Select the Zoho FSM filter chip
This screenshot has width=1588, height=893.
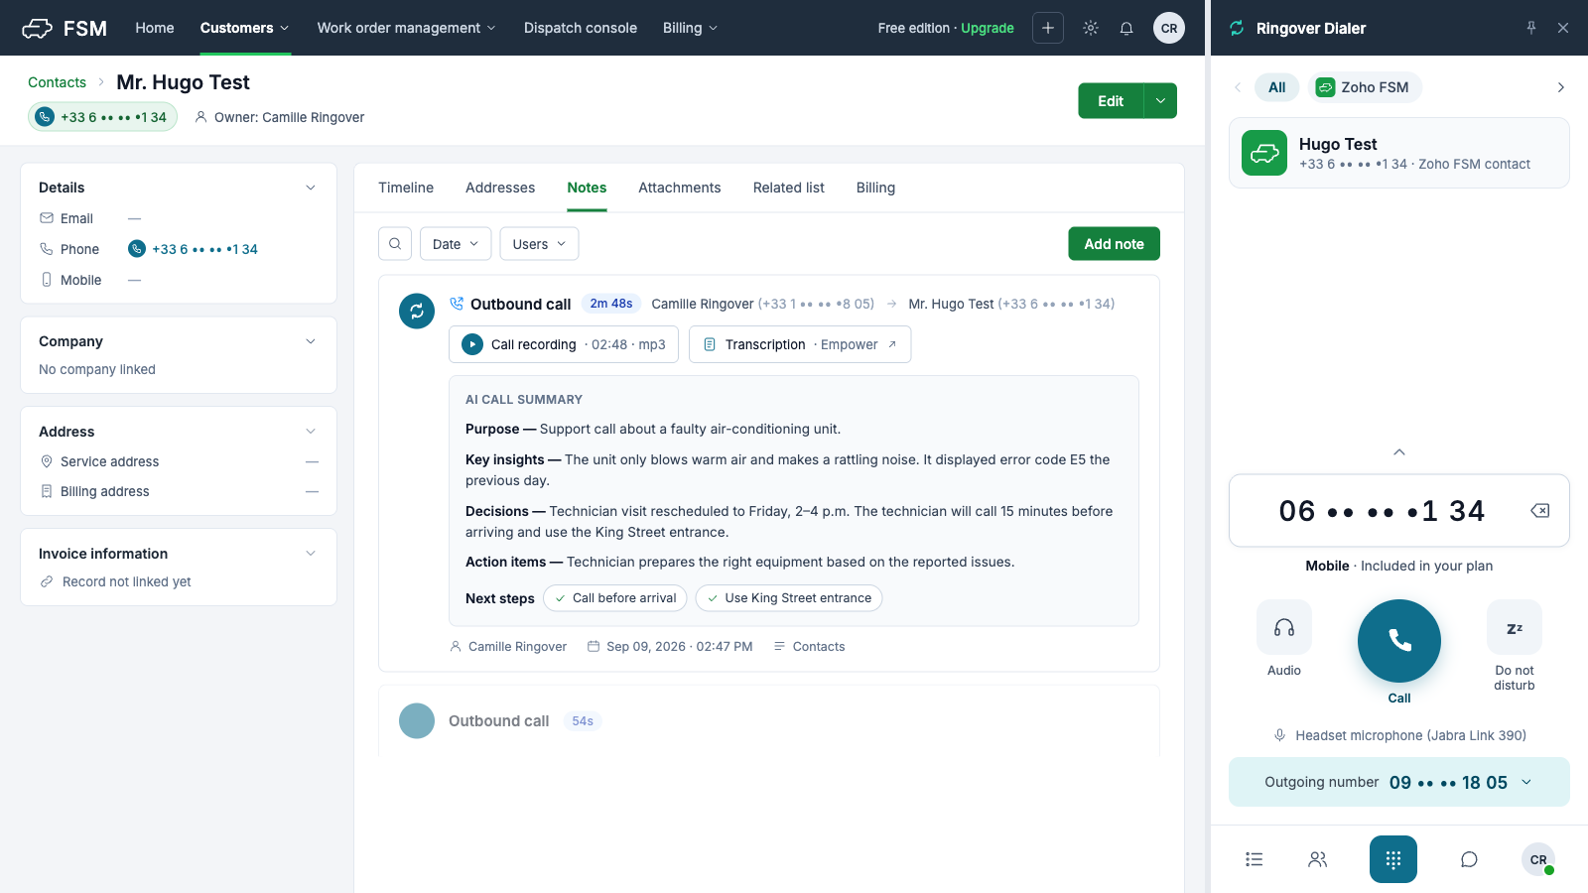[x=1365, y=87]
